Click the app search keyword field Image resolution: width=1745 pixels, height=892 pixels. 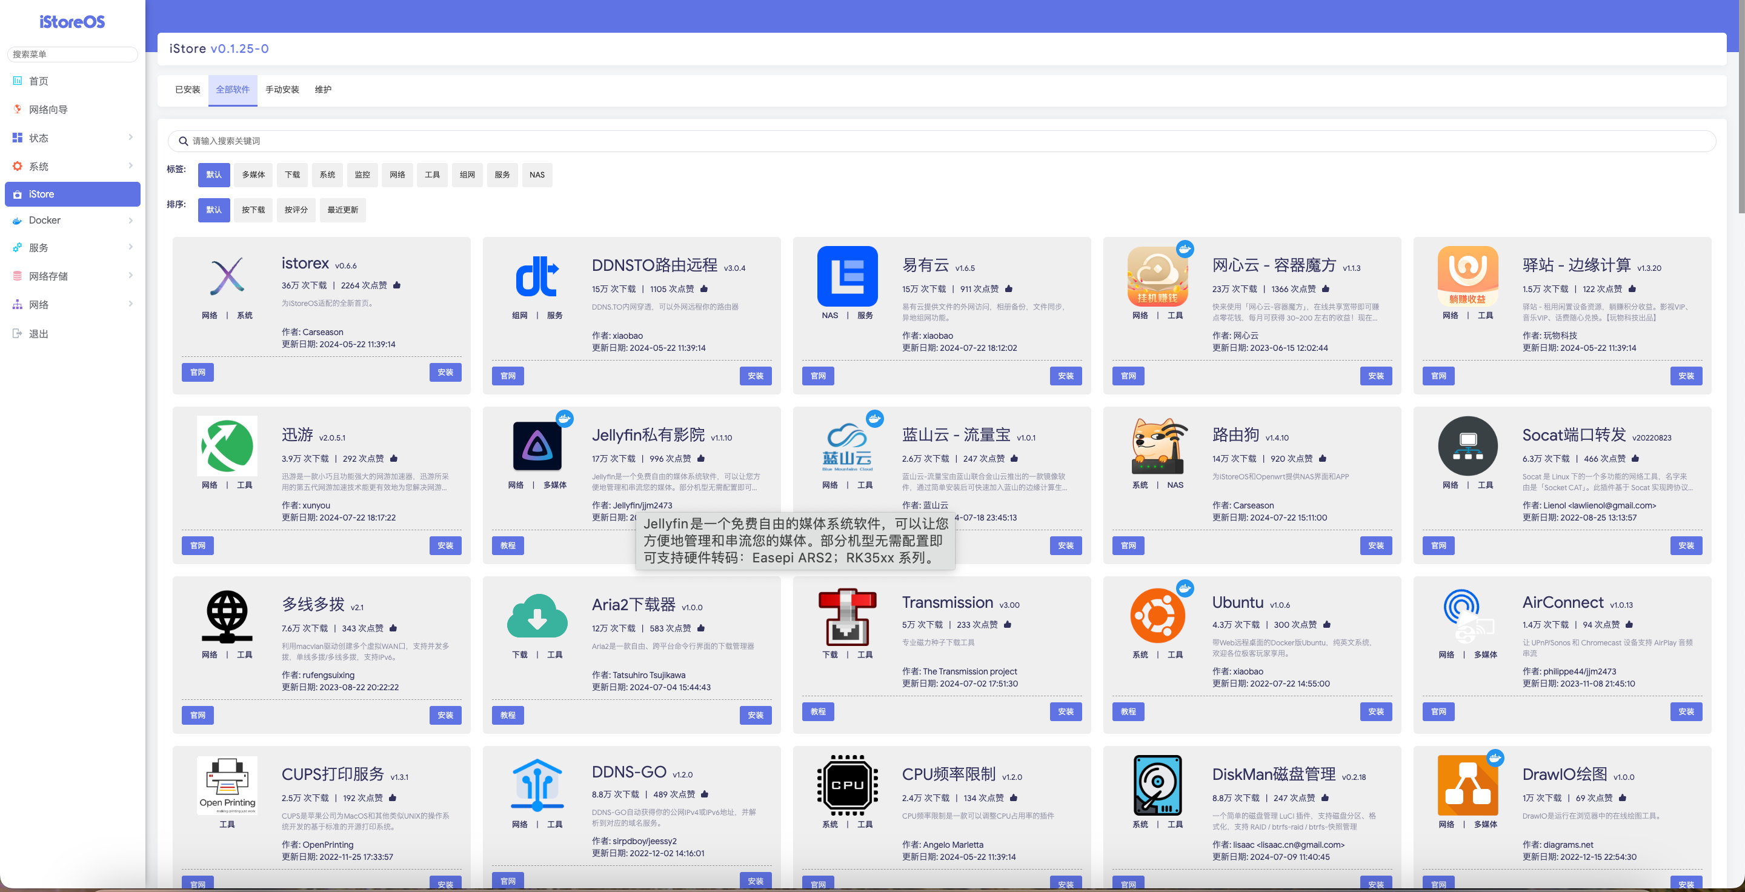point(942,141)
